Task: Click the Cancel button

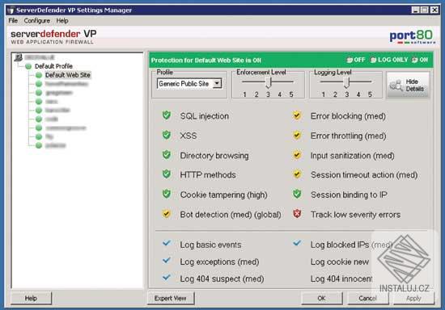Action: tap(368, 298)
